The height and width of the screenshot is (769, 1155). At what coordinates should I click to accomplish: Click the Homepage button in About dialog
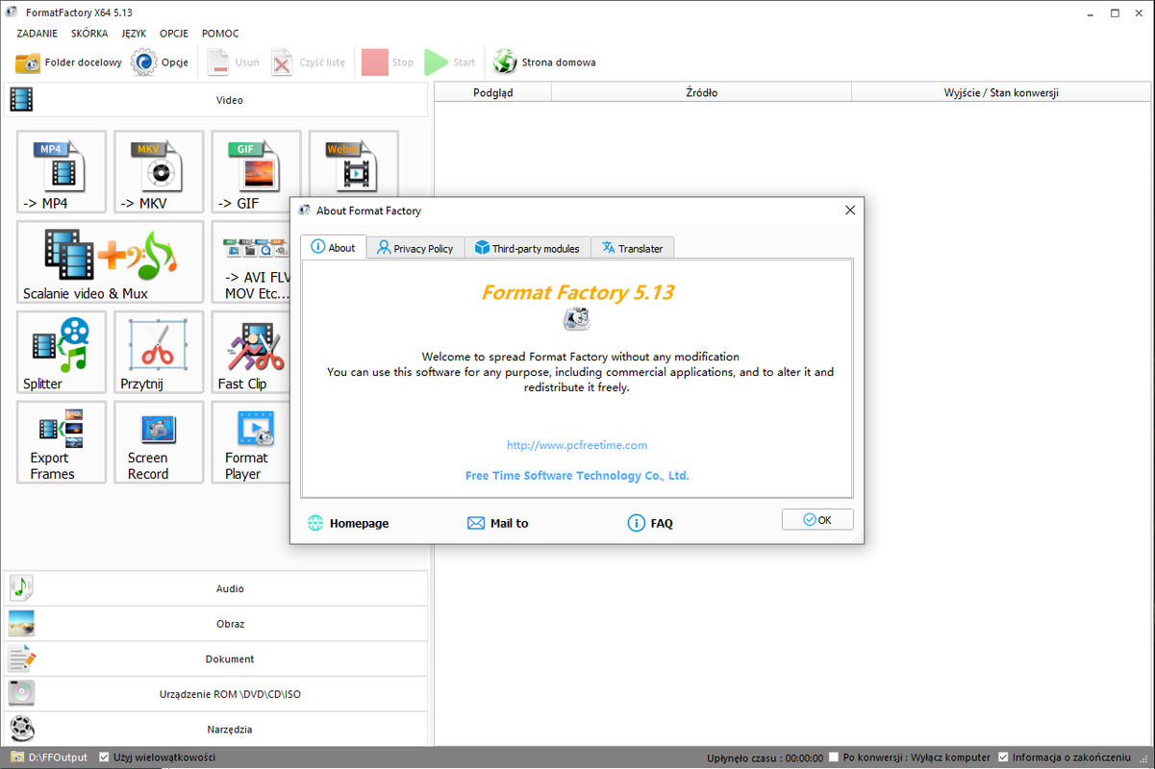tap(348, 523)
